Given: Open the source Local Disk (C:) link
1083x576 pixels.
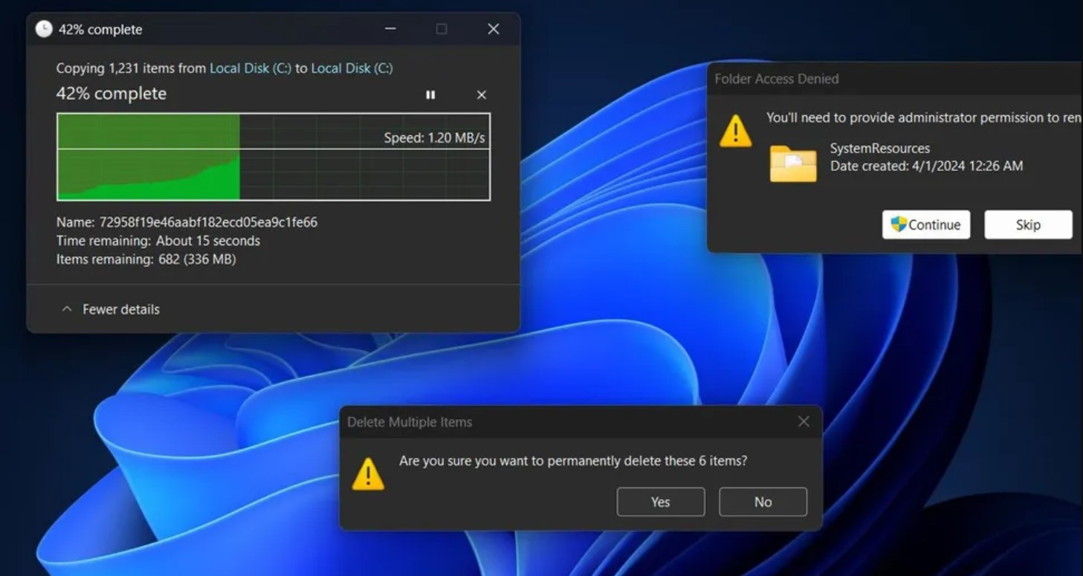Looking at the screenshot, I should point(250,68).
